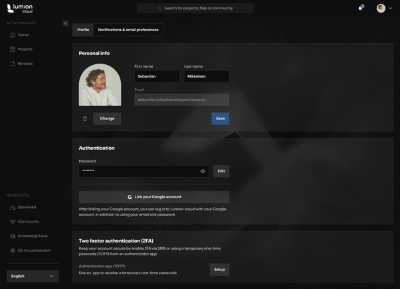Open the notifications bell
This screenshot has height=289, width=400.
(360, 8)
